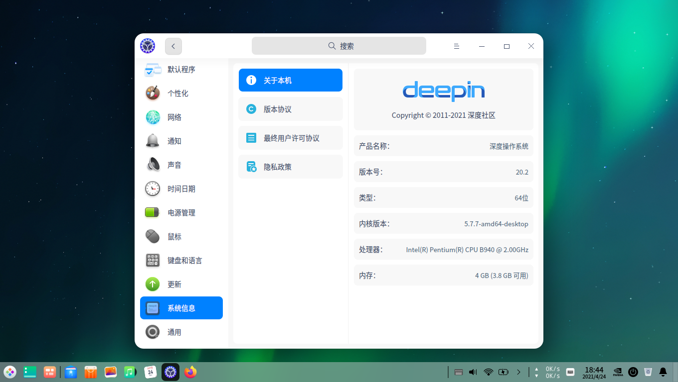Open 电源管理 power settings

coord(181,213)
